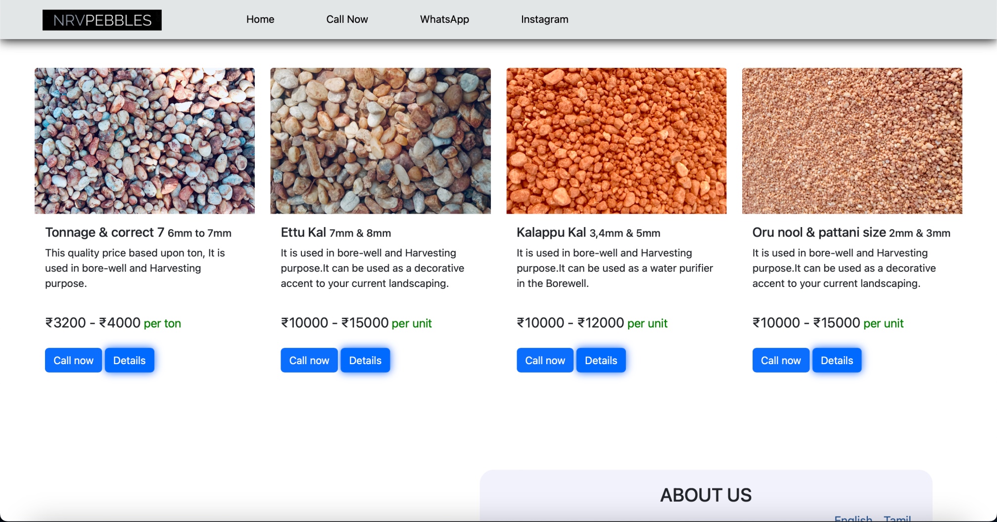997x522 pixels.
Task: Click the Ettu Kal product photo
Action: (380, 141)
